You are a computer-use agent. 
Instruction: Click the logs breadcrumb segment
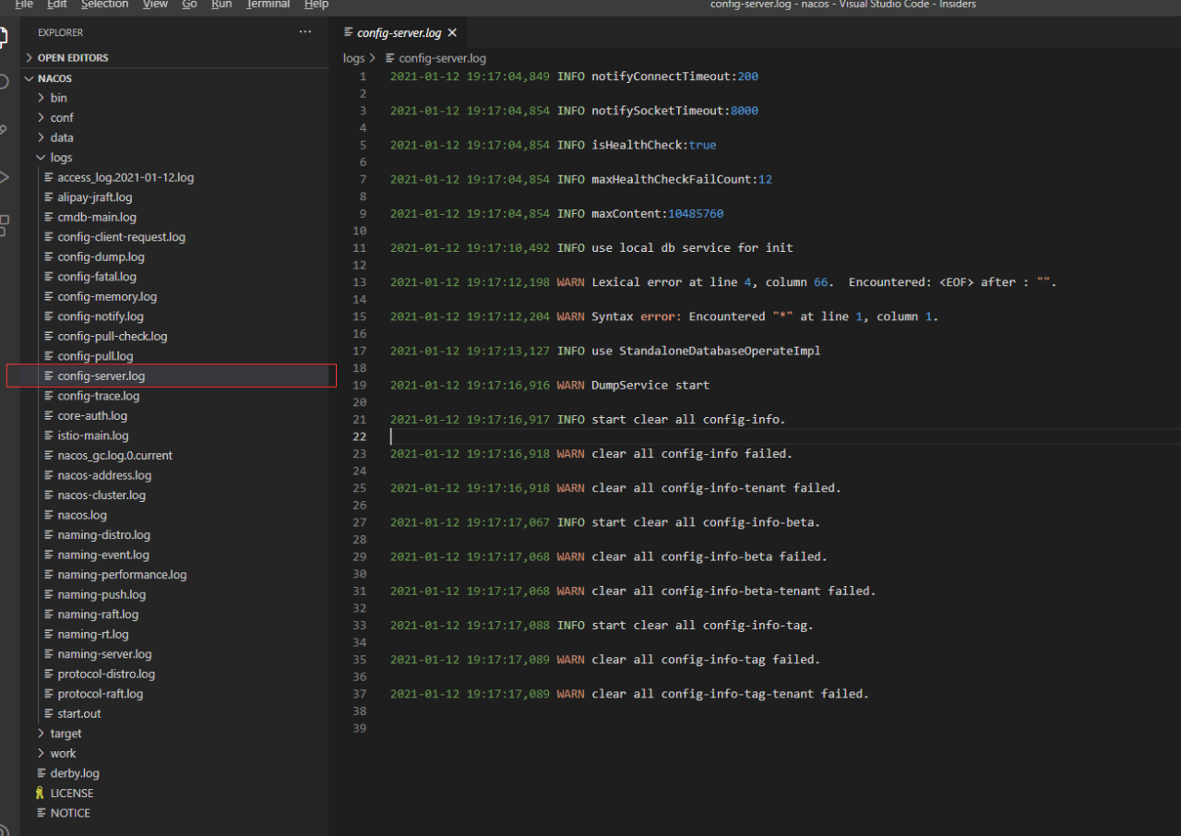pos(354,58)
